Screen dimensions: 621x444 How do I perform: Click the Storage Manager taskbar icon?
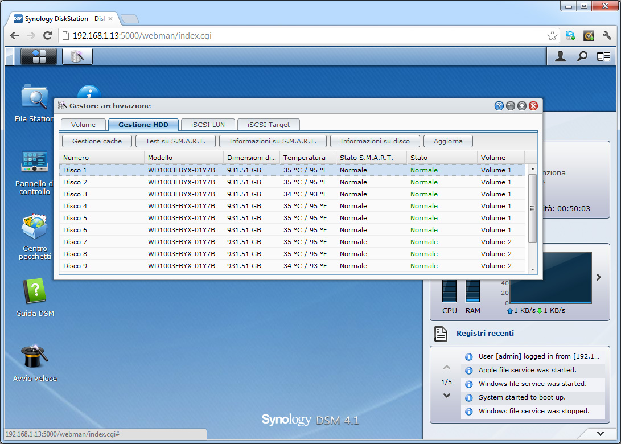click(77, 56)
